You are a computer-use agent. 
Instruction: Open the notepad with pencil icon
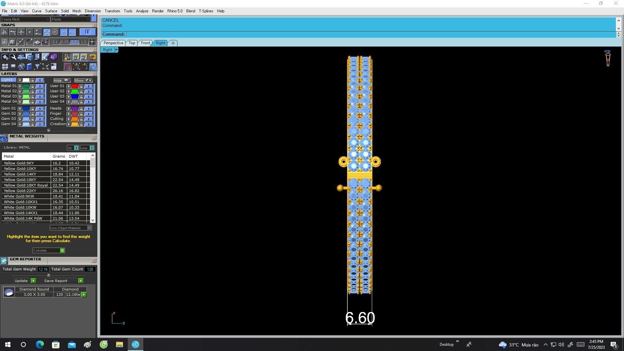click(x=45, y=57)
